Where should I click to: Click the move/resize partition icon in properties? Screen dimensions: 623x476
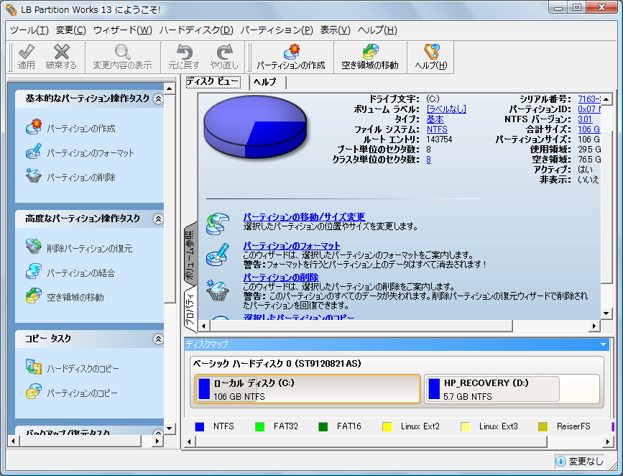click(217, 224)
